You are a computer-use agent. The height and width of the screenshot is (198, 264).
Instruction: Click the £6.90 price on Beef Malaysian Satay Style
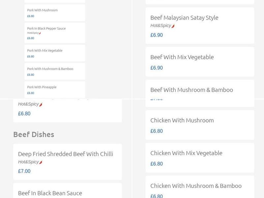(156, 35)
